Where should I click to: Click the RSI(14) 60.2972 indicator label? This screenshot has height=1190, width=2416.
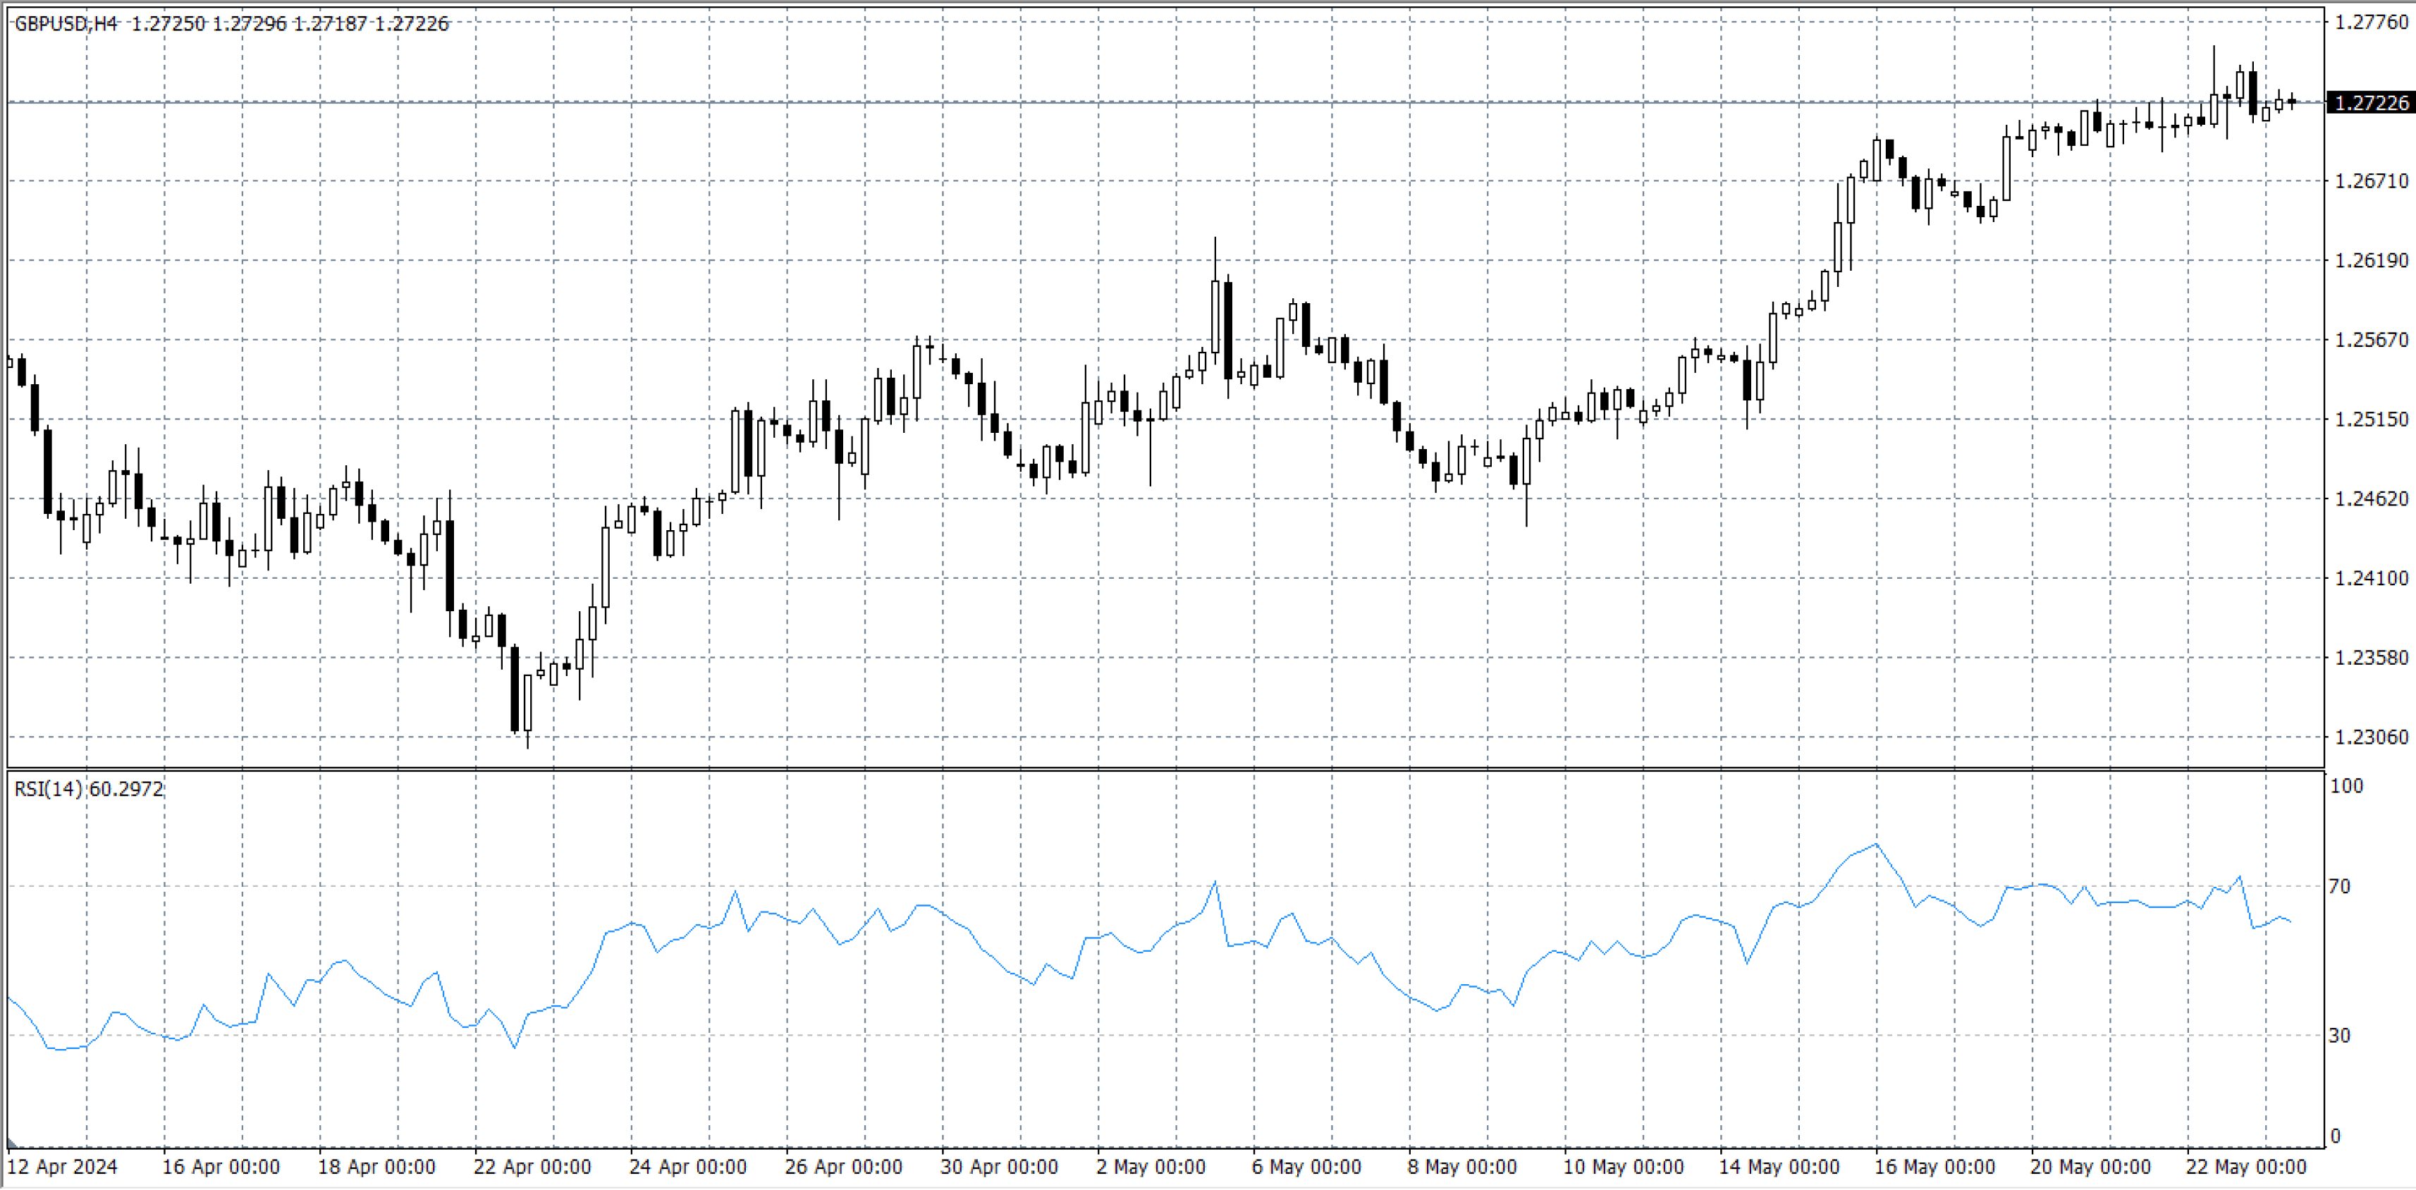(88, 789)
